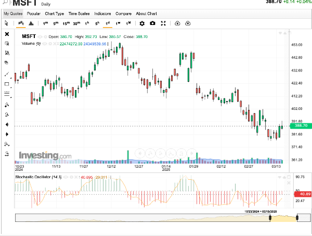Click floating scroll-left overlay button on chart

coord(140,153)
